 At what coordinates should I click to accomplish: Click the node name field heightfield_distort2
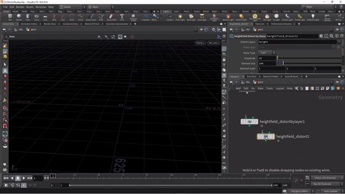point(292,36)
